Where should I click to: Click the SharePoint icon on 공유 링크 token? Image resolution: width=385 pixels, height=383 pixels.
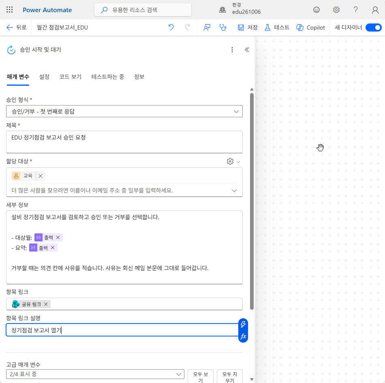(16, 304)
